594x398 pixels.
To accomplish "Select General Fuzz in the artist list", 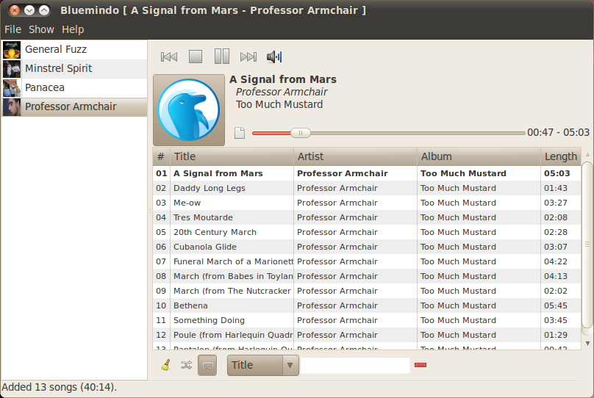I will click(x=56, y=49).
